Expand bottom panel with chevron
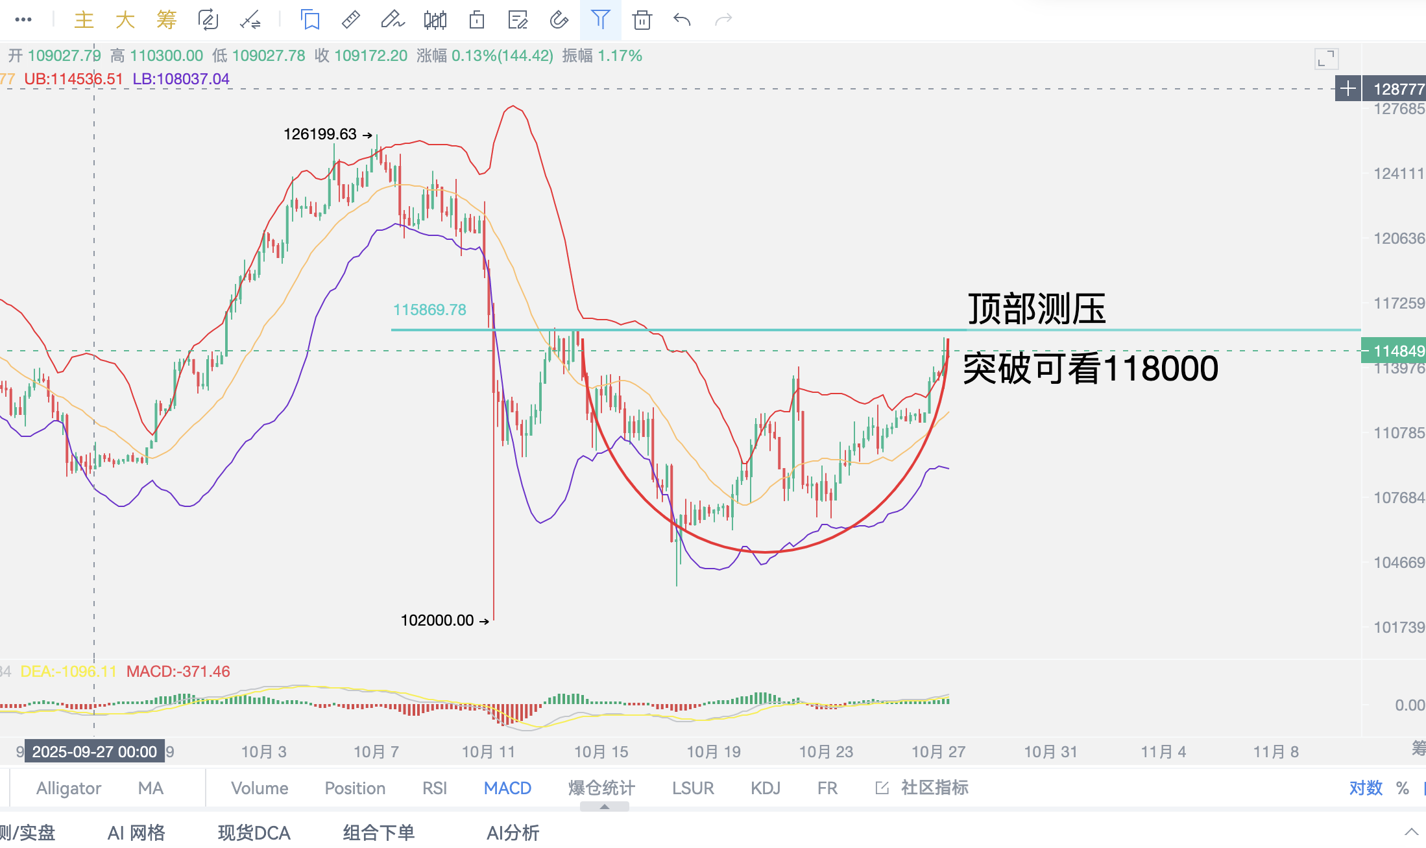This screenshot has width=1426, height=848. click(1411, 832)
